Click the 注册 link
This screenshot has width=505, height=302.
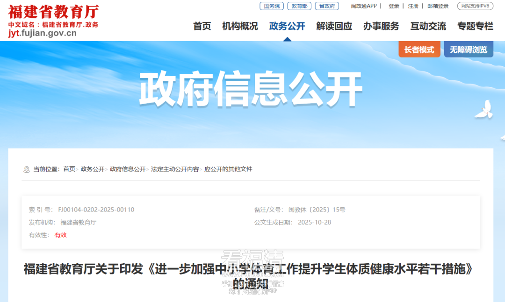[413, 6]
